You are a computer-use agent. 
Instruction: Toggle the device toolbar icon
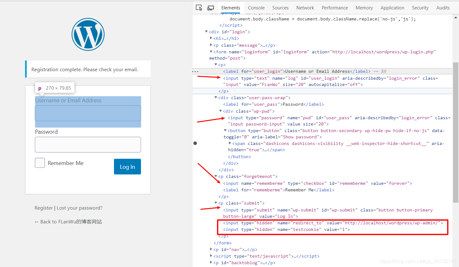point(211,8)
